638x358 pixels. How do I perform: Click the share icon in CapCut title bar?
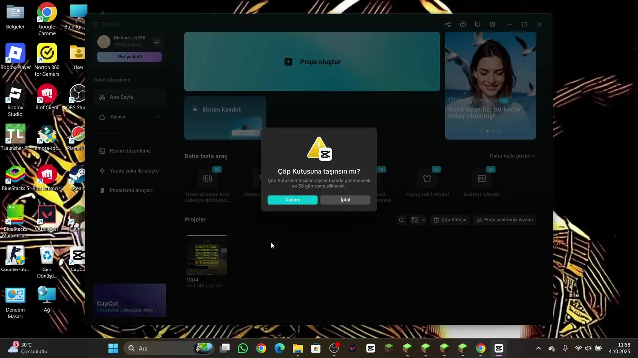tap(448, 24)
